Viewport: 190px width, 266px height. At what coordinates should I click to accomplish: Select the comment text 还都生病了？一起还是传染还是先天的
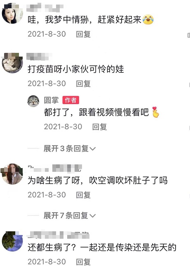102,247
